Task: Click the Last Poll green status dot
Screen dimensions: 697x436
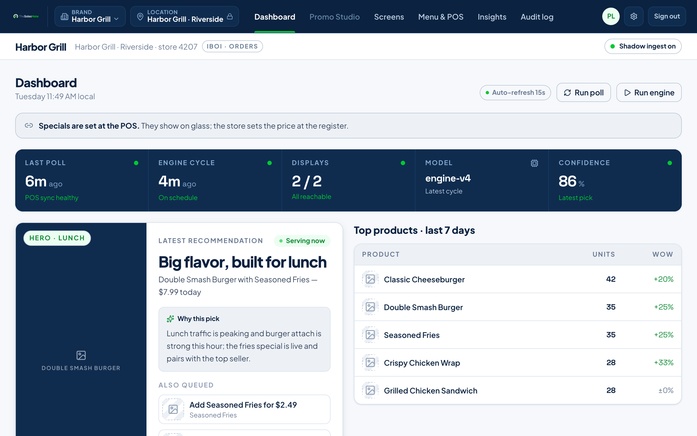Action: click(x=136, y=163)
